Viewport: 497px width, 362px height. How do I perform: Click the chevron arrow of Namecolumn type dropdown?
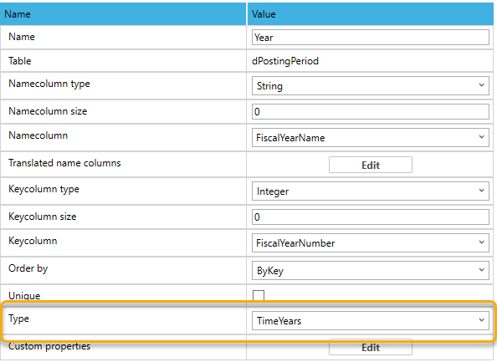(x=481, y=85)
